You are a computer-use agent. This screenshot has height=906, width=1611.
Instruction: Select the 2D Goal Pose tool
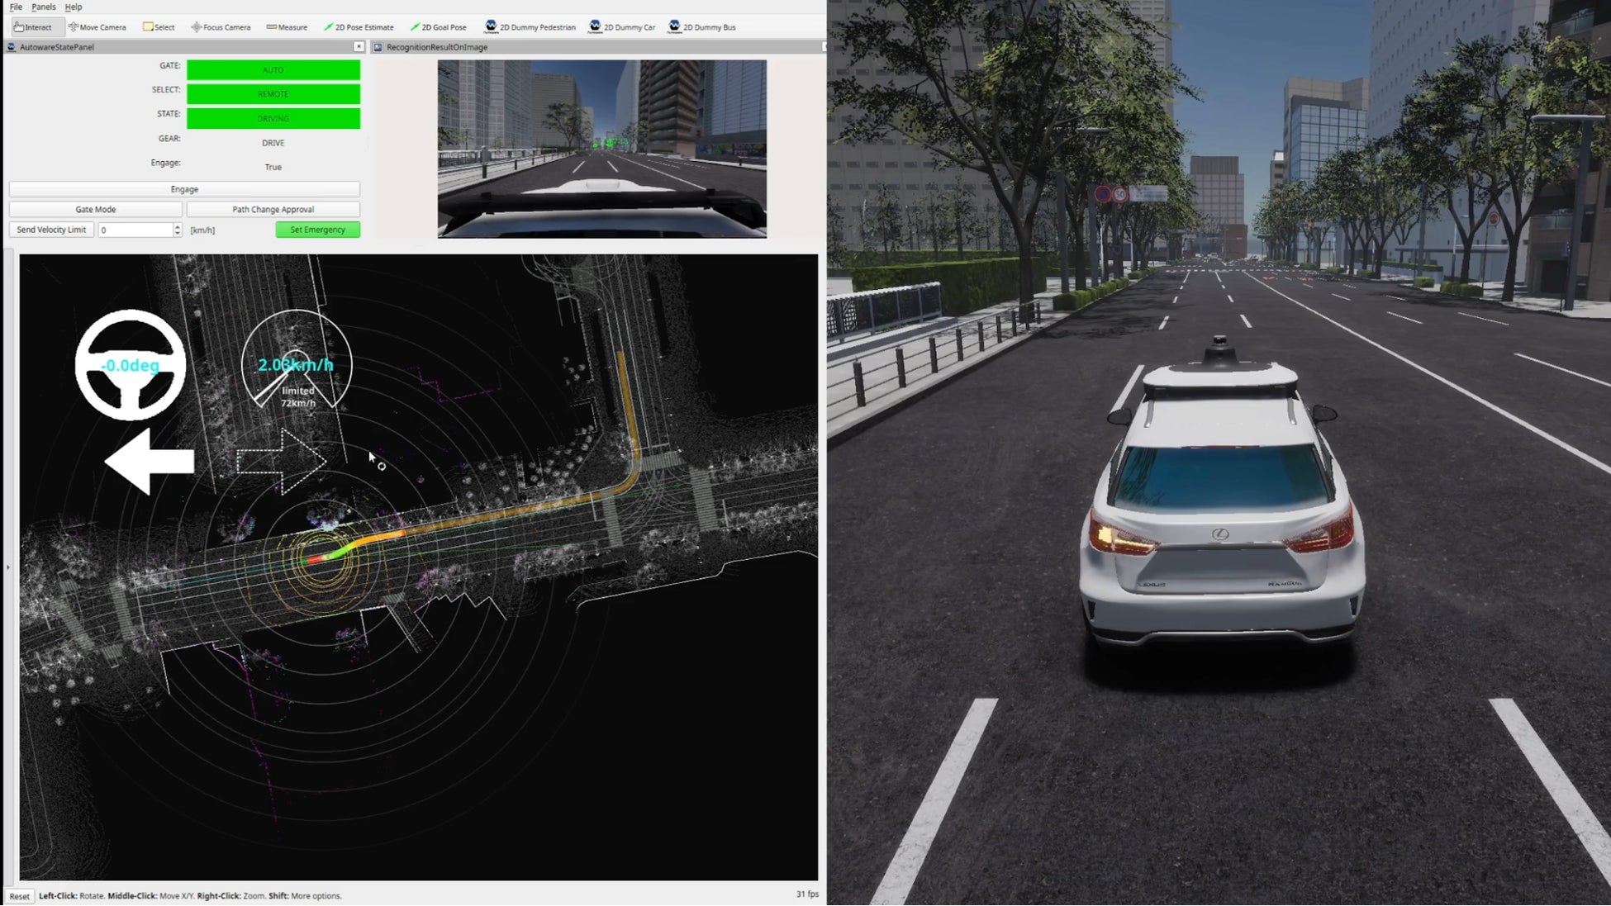[x=439, y=27]
